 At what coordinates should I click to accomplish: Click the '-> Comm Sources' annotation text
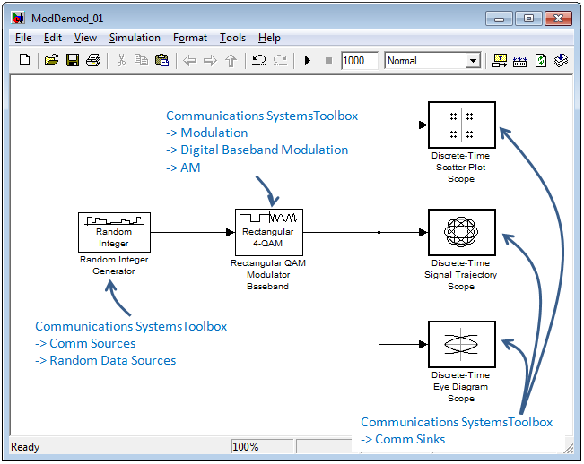[x=85, y=343]
